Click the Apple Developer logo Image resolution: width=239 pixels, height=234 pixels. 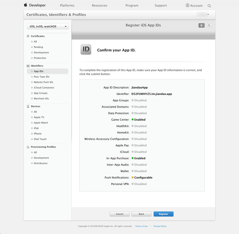35,5
